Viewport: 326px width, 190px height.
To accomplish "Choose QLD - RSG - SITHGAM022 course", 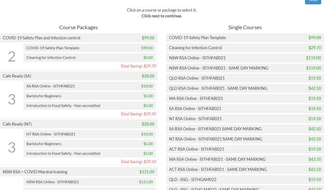I will click(244, 179).
